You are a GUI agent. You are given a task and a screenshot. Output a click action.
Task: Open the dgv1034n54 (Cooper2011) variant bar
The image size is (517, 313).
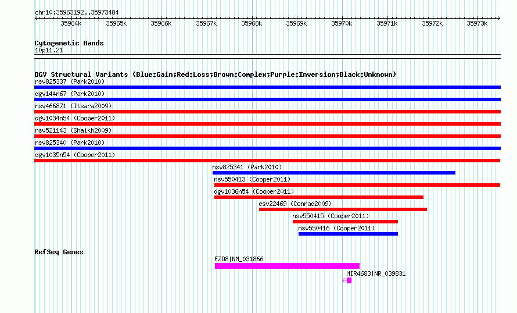point(267,124)
